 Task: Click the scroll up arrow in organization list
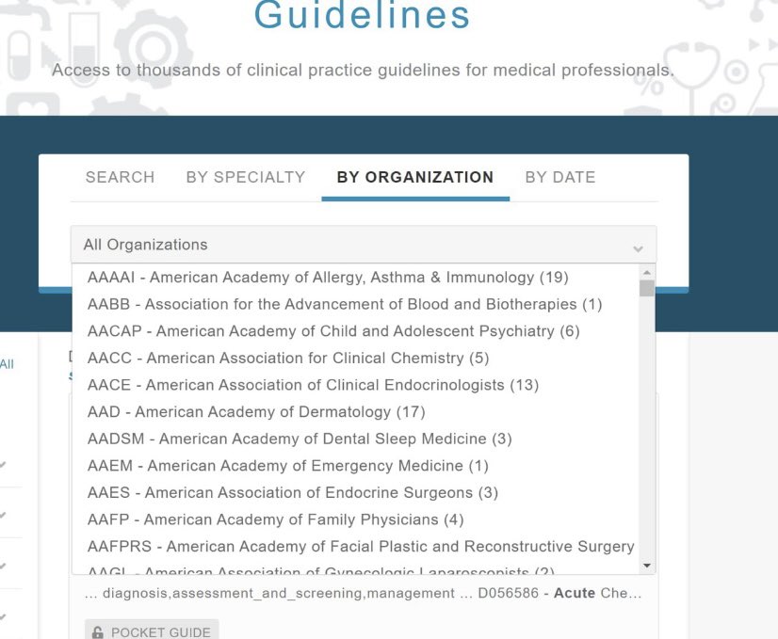click(x=646, y=272)
